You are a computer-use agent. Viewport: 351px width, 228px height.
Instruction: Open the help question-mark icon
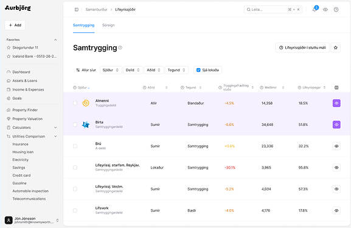[x=336, y=10]
